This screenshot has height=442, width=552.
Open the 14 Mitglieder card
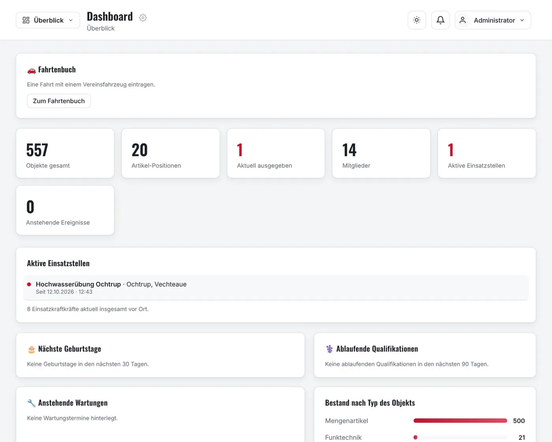tap(381, 153)
